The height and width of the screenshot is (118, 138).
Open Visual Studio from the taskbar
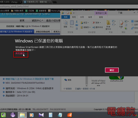pos(41,115)
